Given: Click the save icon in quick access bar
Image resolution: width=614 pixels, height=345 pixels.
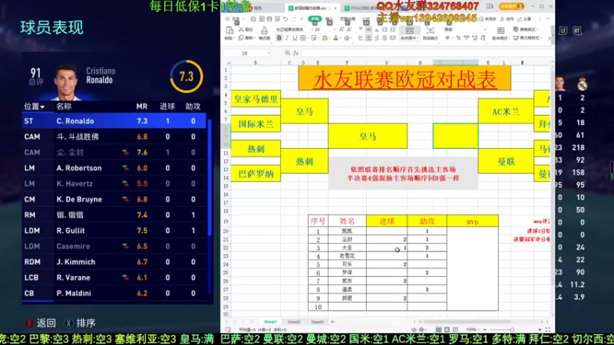Looking at the screenshot, I should pyautogui.click(x=253, y=18).
